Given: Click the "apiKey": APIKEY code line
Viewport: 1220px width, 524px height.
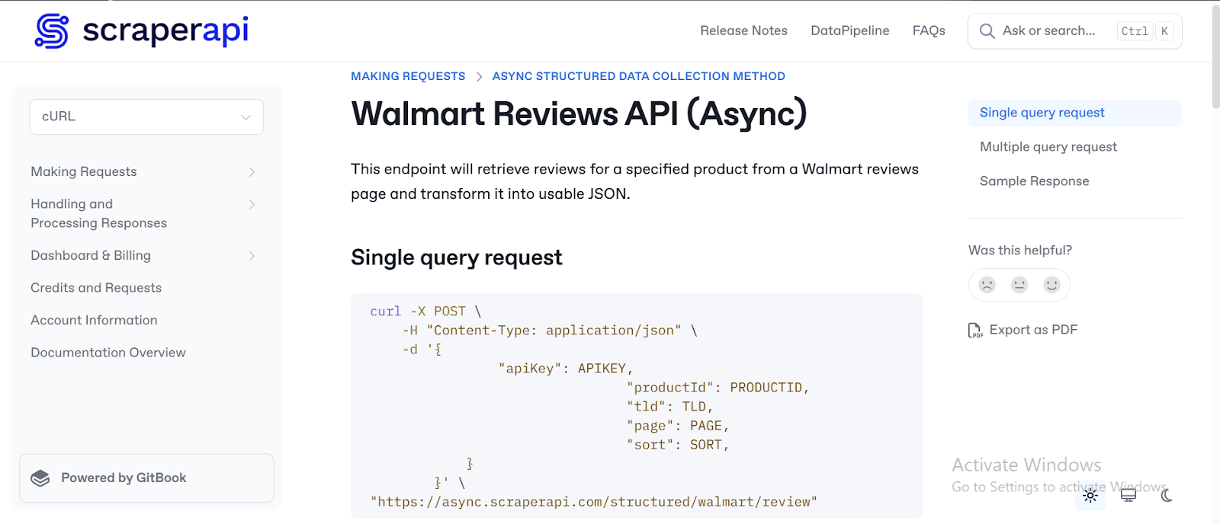Looking at the screenshot, I should [565, 369].
